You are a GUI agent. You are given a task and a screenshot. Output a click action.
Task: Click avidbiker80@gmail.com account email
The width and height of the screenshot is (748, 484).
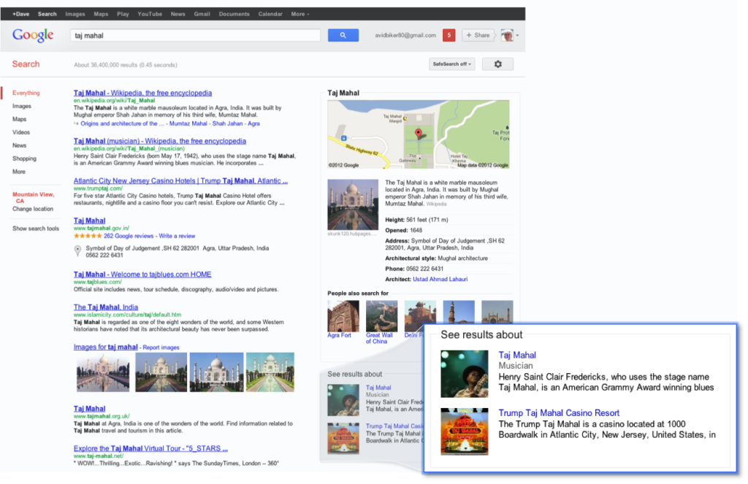point(405,35)
